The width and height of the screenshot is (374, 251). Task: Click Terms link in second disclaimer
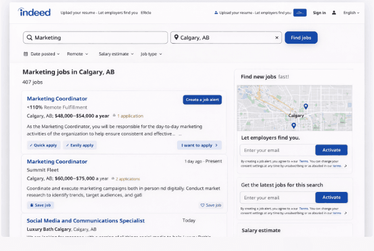click(x=304, y=209)
